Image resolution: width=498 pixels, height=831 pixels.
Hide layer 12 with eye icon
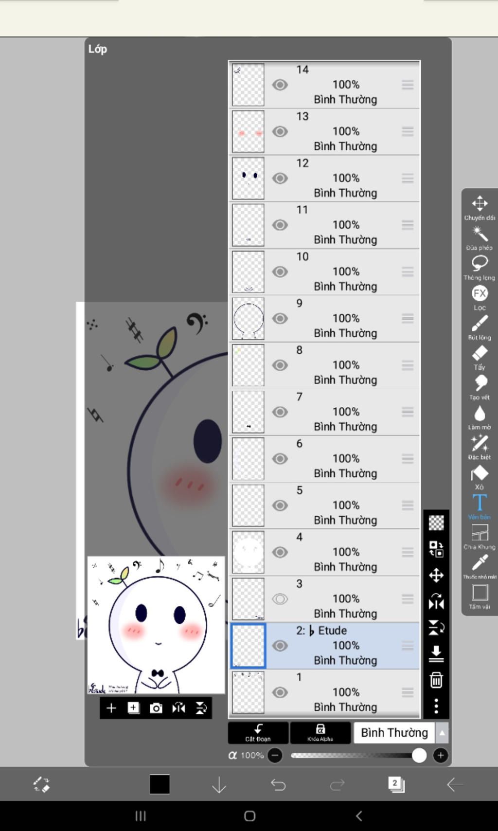coord(280,179)
